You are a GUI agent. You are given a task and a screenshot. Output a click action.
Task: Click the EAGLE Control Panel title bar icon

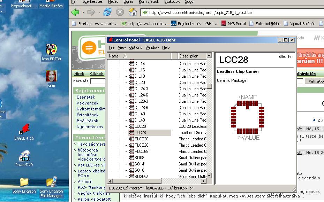tap(111, 40)
